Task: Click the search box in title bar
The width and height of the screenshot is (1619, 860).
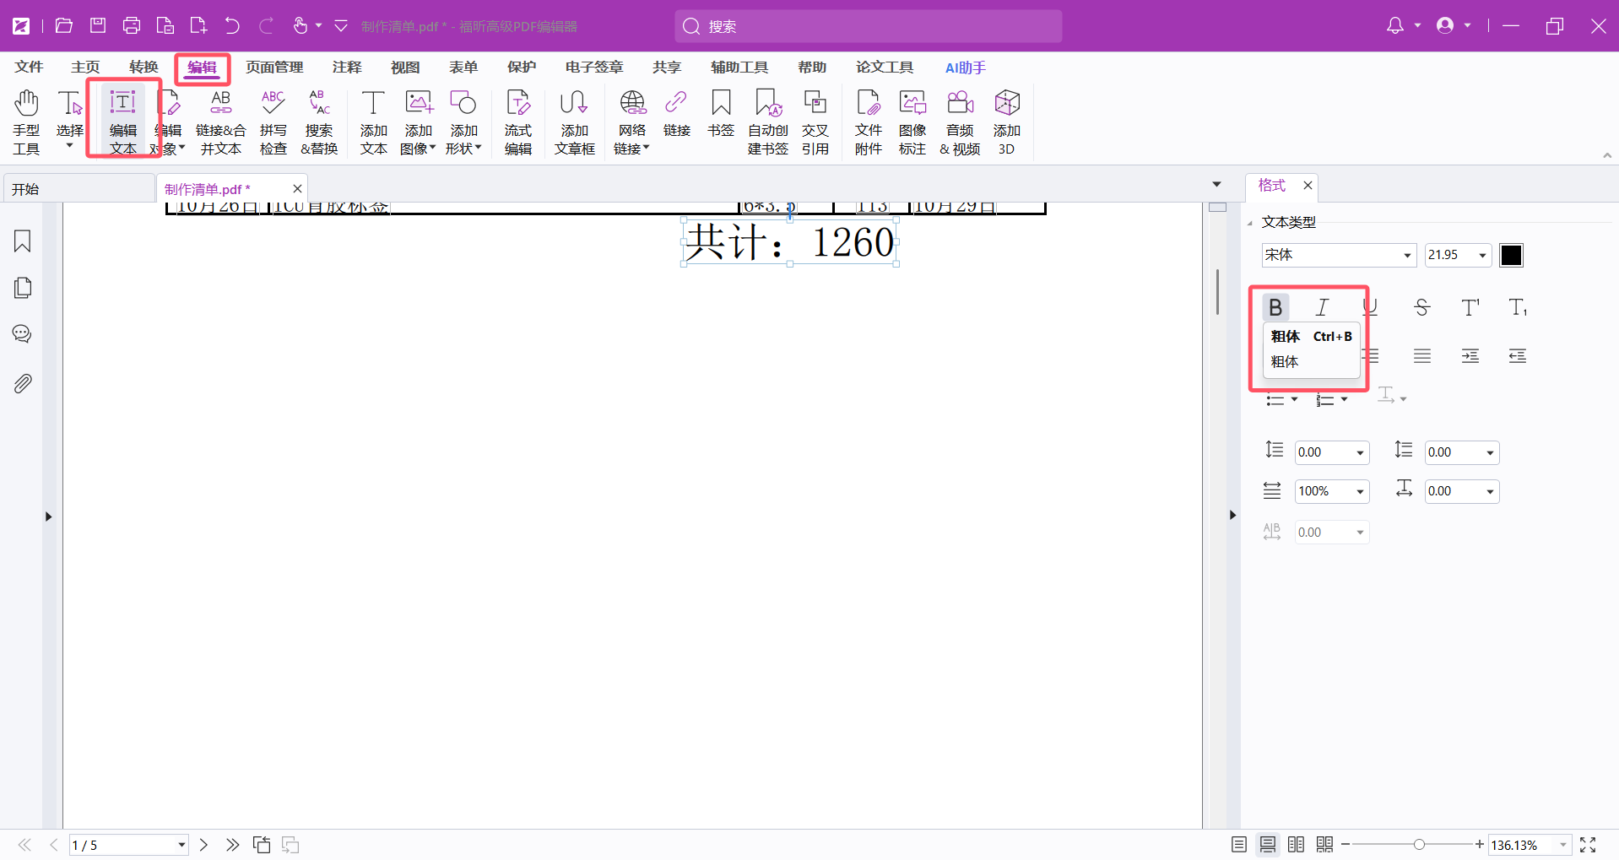Action: [868, 26]
